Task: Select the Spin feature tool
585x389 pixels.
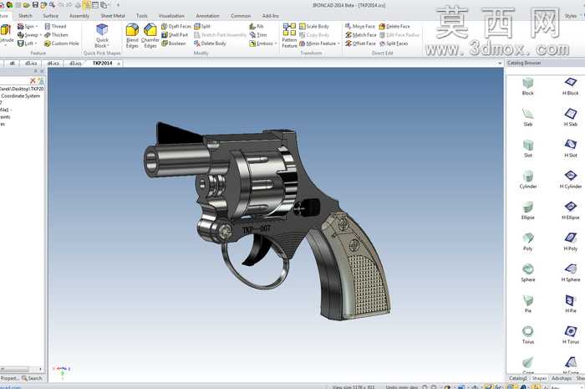Action: tap(26, 26)
